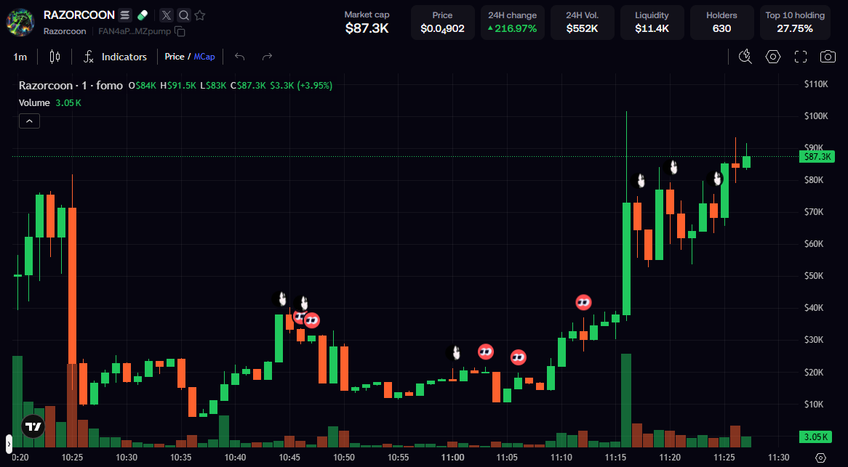Click the Liquidity $11.4K card
The width and height of the screenshot is (848, 467).
[652, 23]
